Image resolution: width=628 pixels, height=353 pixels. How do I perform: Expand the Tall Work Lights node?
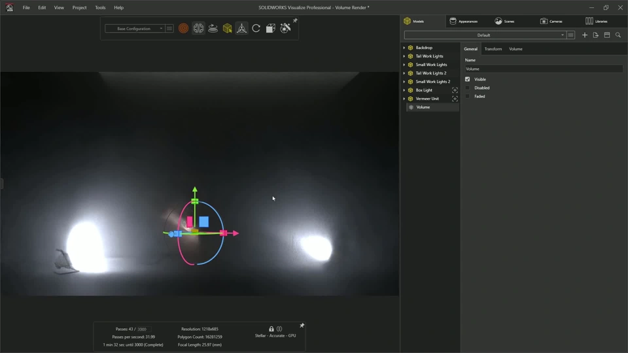pos(404,56)
